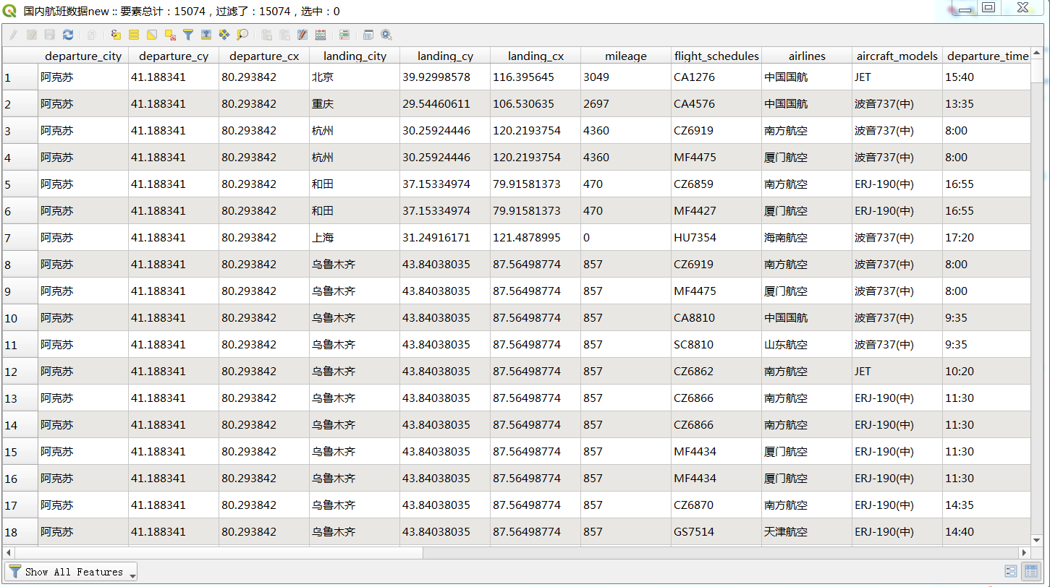
Task: Toggle dock attribute table
Action: 368,35
